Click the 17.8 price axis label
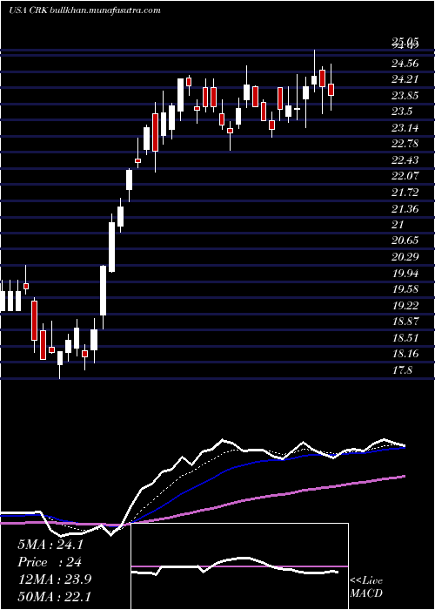 point(402,370)
